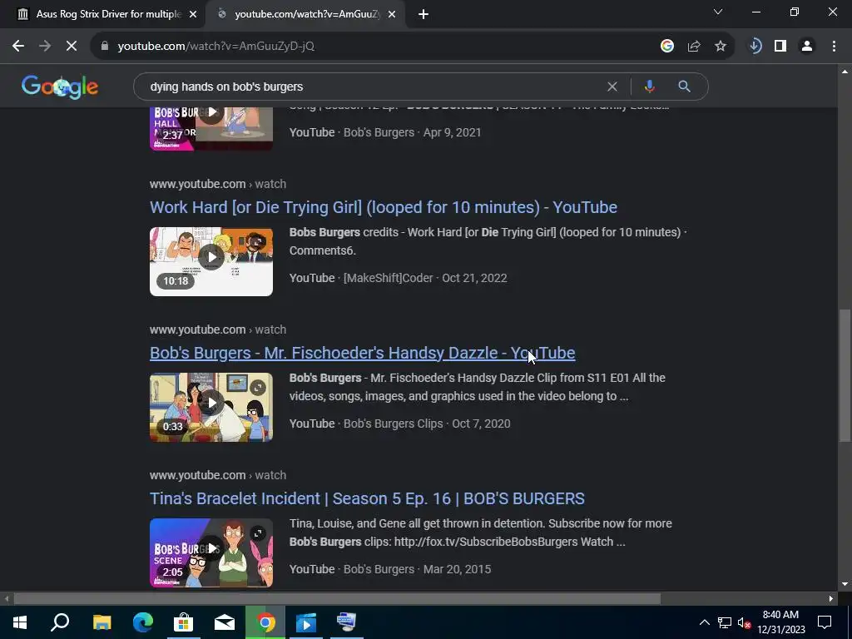
Task: Start voice search with the microphone
Action: click(x=649, y=87)
